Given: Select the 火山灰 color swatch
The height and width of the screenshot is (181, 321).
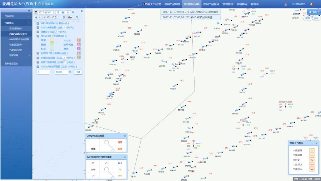Looking at the screenshot, I should [78, 40].
